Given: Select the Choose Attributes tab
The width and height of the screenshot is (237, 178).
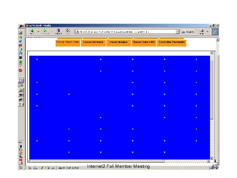Looking at the screenshot, I should pos(93,43).
